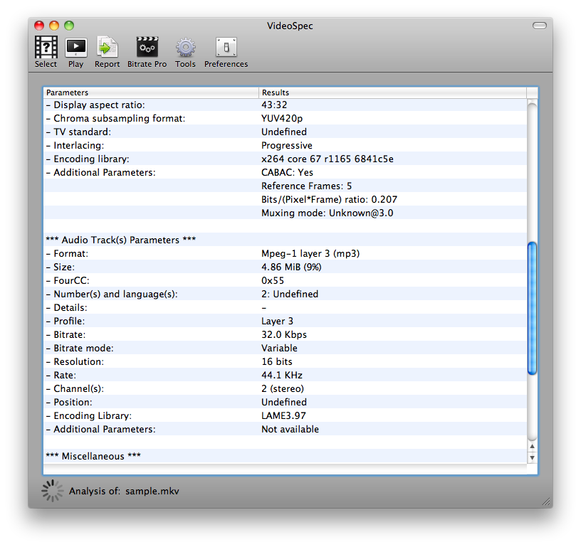Select the Chroma subsampling format row
The image size is (581, 547).
[x=285, y=118]
